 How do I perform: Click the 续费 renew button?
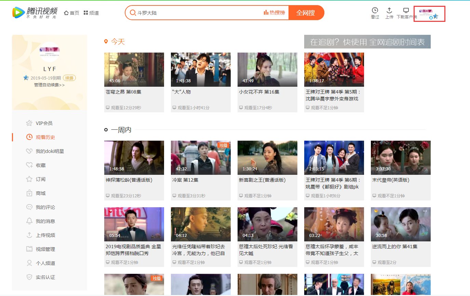point(69,78)
